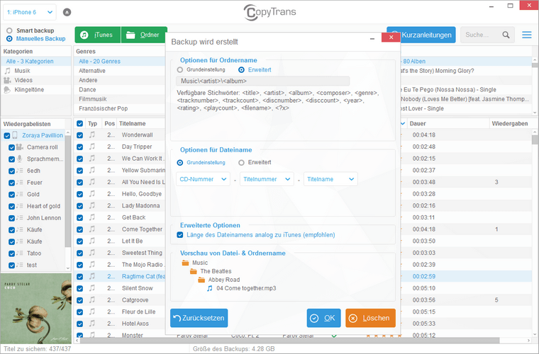
Task: Click the iPhone icon beside Zoraya Pavillion
Action: click(x=15, y=135)
